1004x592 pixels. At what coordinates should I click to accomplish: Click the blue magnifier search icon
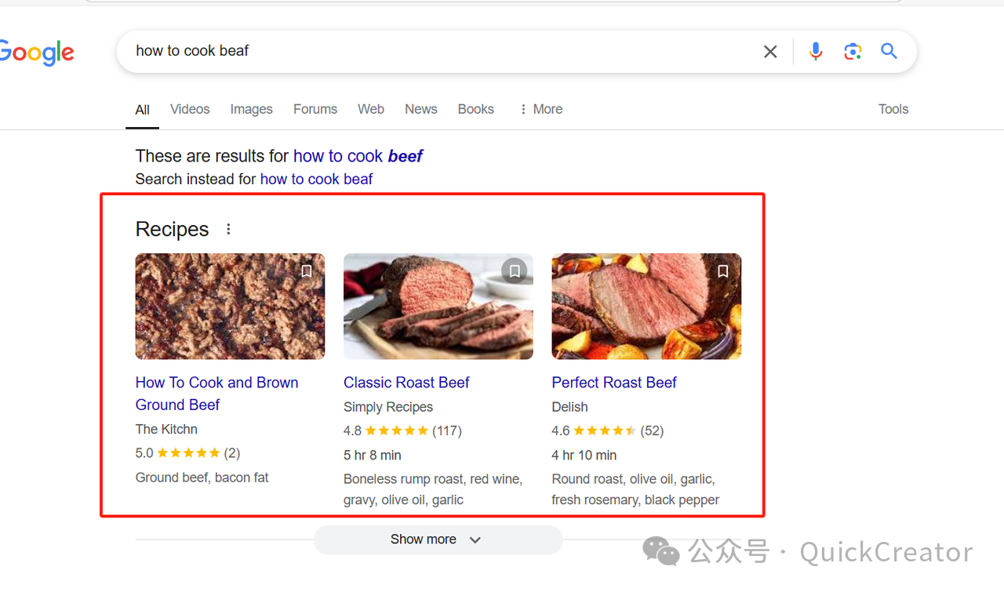tap(889, 52)
